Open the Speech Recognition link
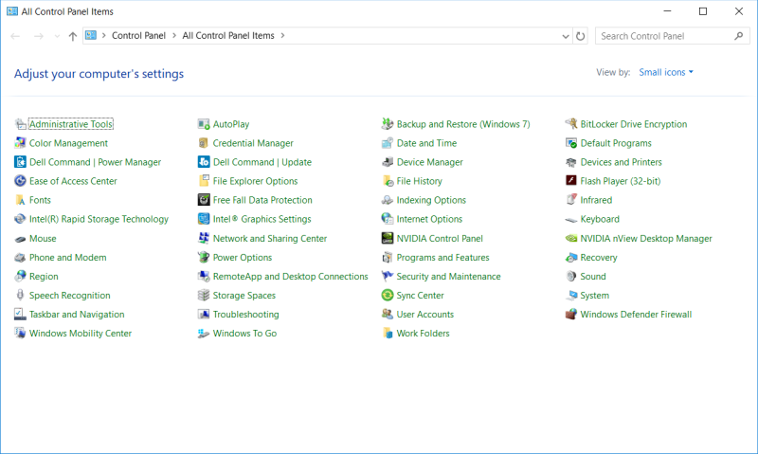 point(69,296)
